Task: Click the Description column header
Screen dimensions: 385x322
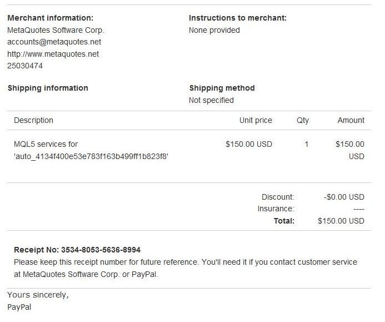Action: pyautogui.click(x=33, y=120)
